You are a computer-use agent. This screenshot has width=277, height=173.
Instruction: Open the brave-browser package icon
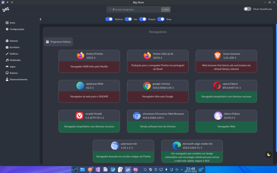[x=217, y=56]
